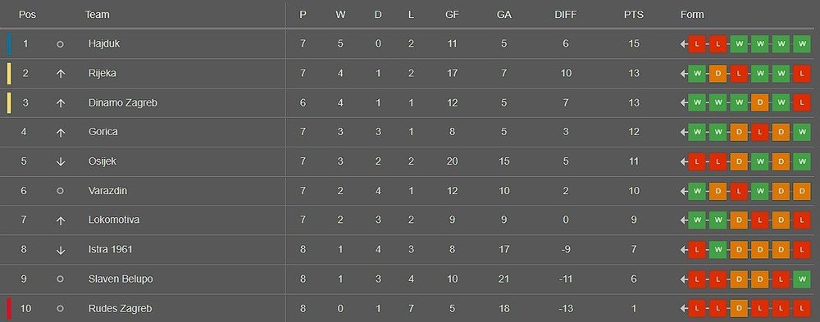Open the Dinamo Zagreb team link
This screenshot has width=820, height=322.
[123, 103]
